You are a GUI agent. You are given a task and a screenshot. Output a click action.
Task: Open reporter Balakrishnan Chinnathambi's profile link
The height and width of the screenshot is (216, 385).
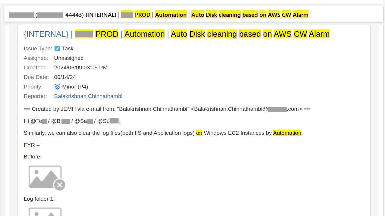(88, 96)
